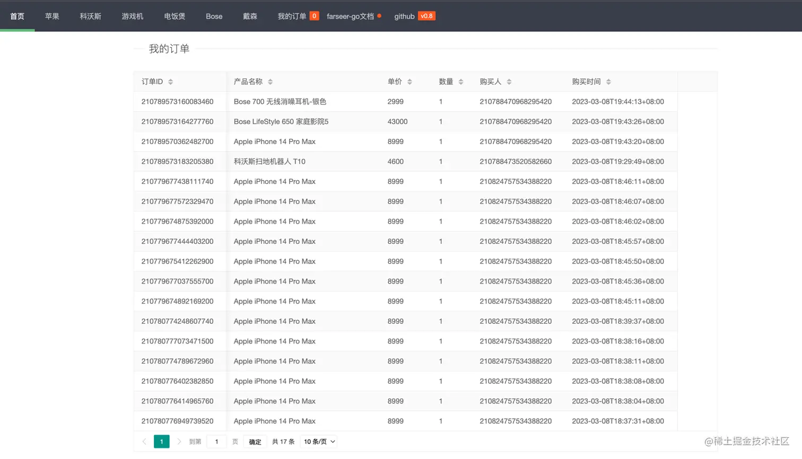Click the v0.8 badge next to github
This screenshot has width=802, height=459.
point(426,16)
